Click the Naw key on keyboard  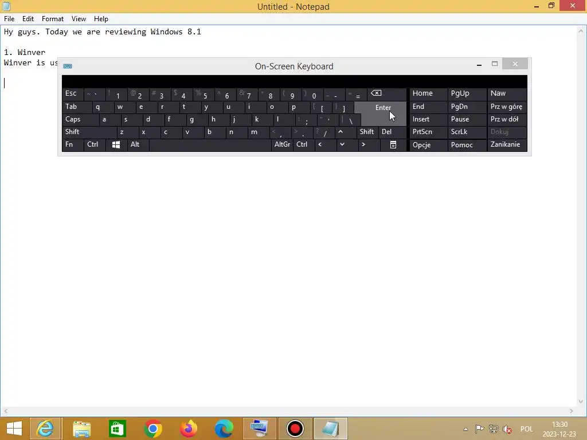(507, 93)
